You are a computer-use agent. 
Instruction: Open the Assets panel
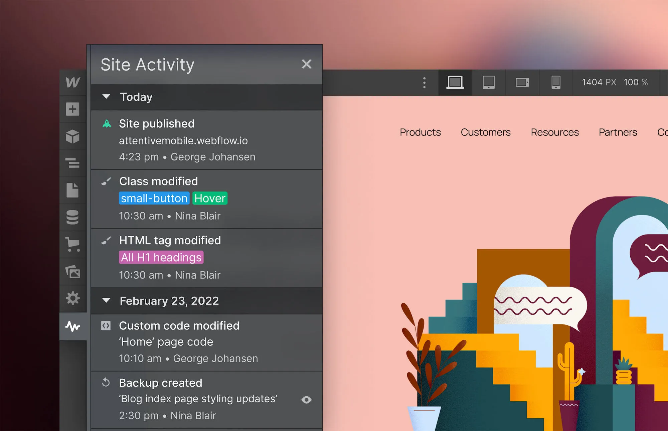tap(72, 272)
